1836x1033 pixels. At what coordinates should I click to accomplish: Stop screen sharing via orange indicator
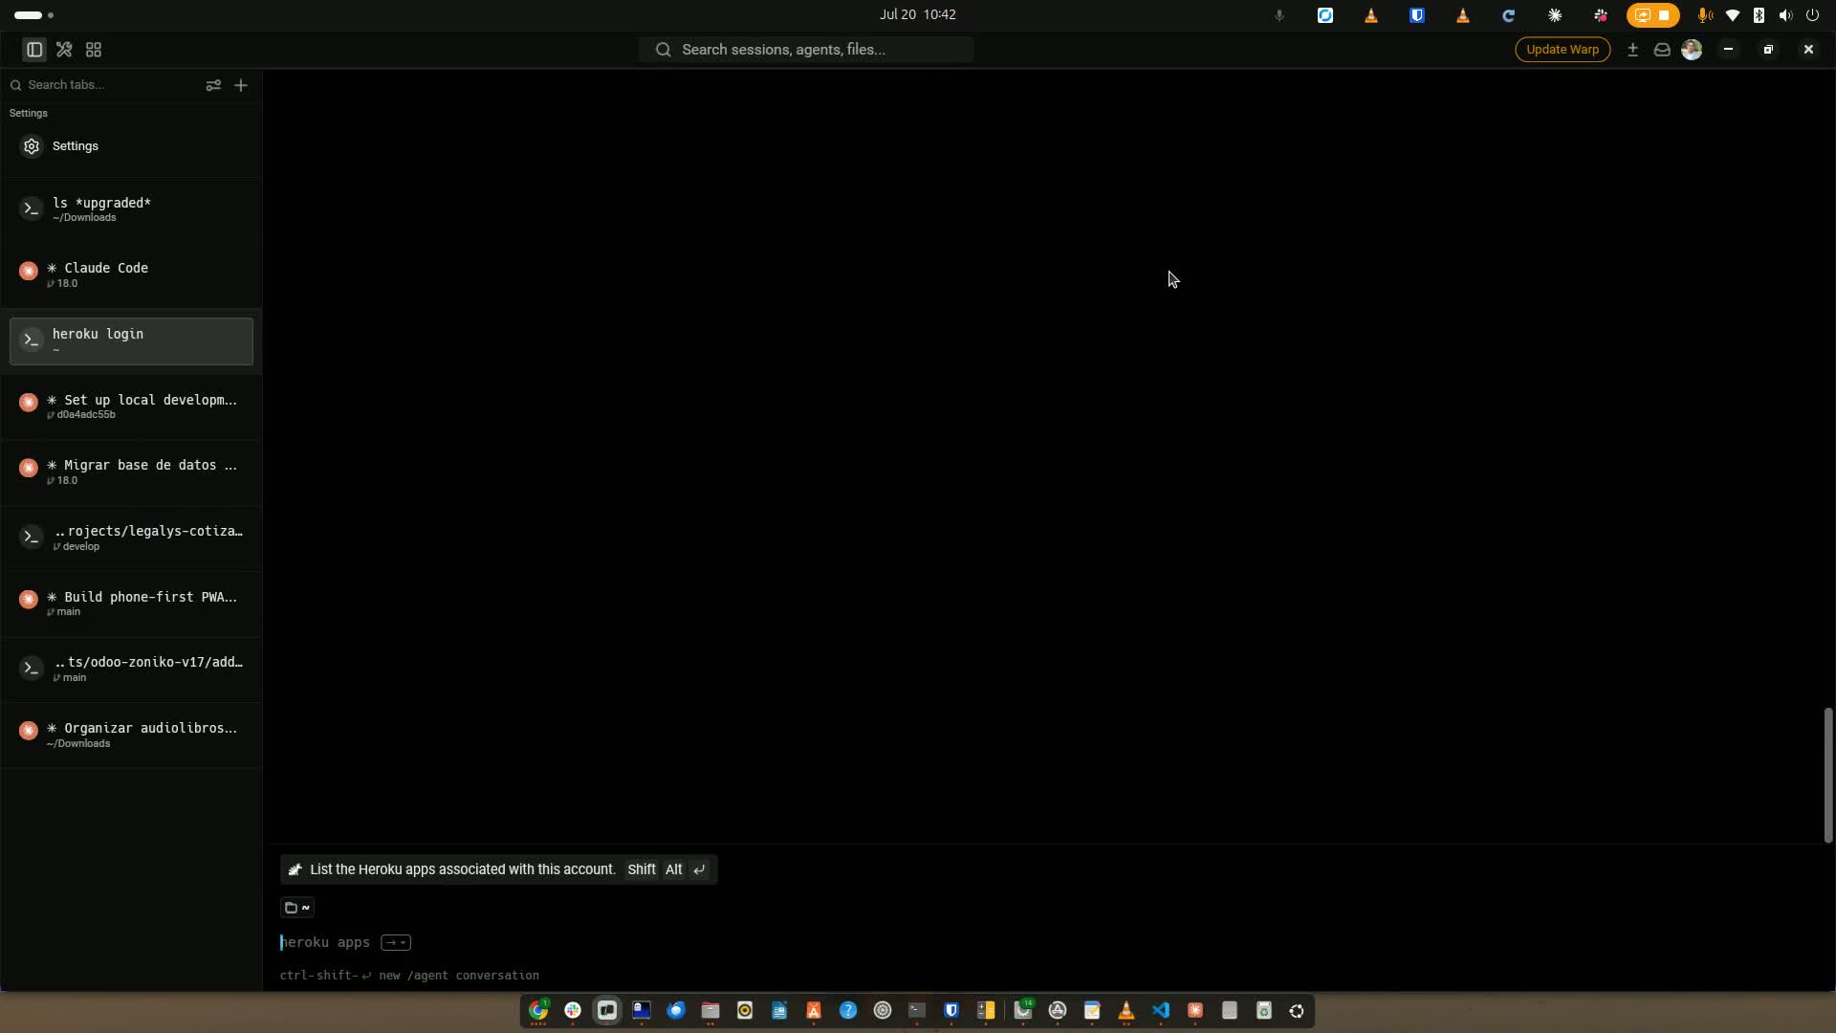pos(1652,15)
